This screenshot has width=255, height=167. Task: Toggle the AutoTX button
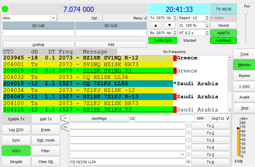click(223, 33)
